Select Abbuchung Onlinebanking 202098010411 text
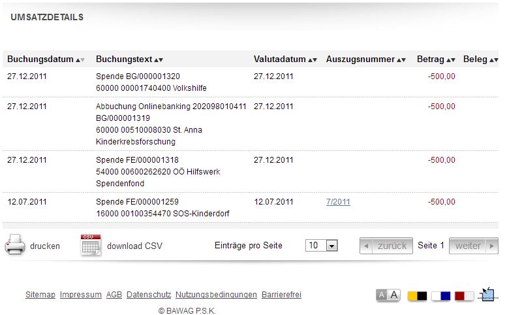507x315 pixels. 171,107
